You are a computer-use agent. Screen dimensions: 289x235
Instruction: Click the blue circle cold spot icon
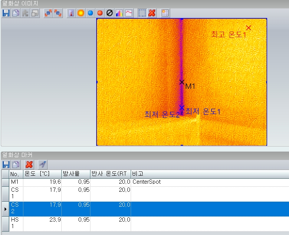click(90, 13)
